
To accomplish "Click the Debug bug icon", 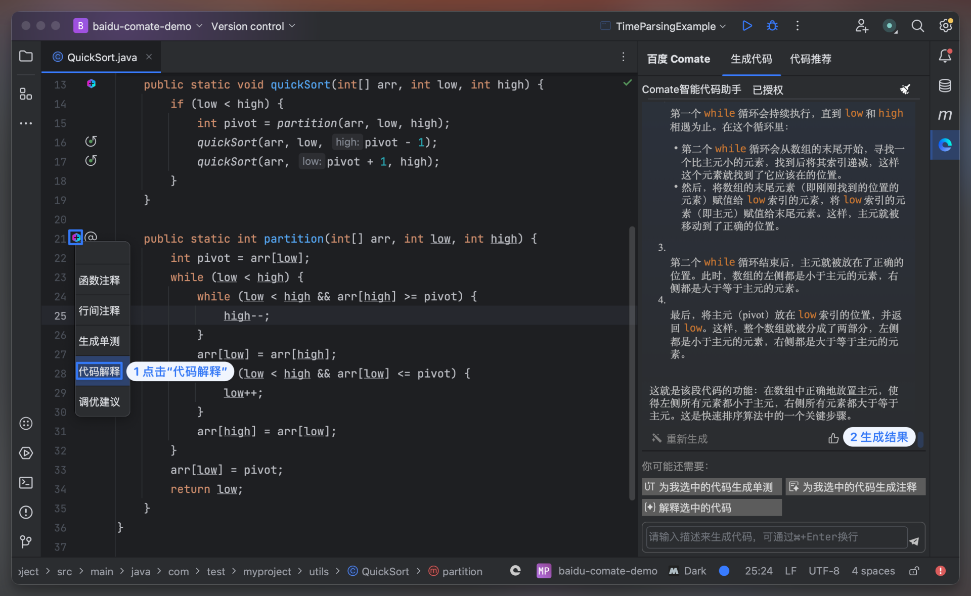I will point(772,26).
